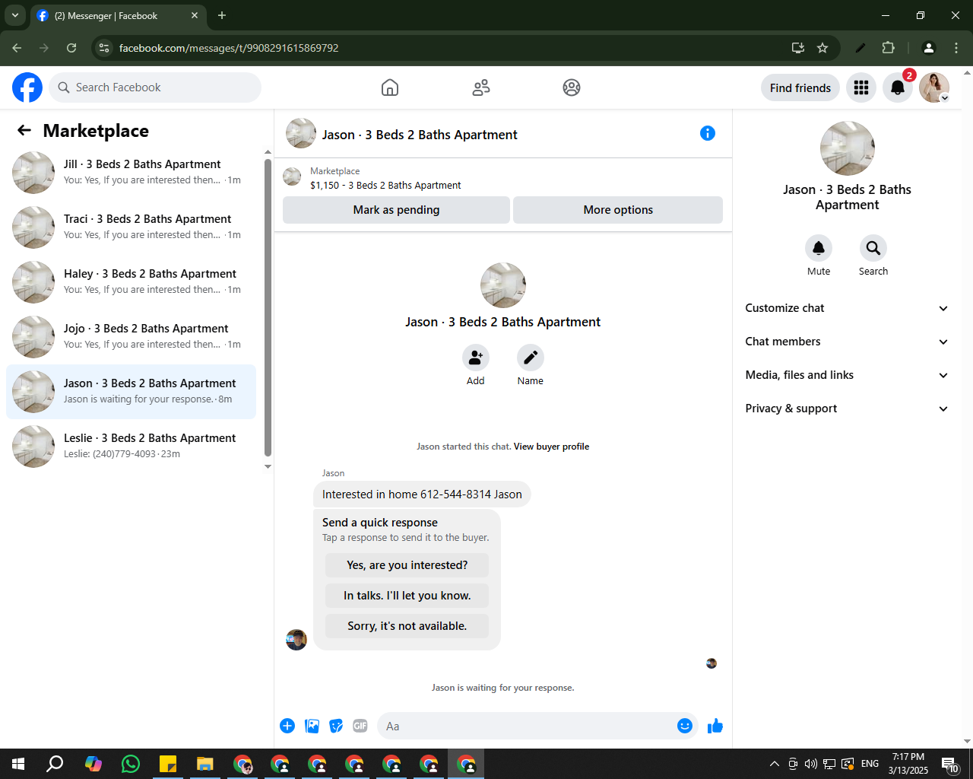This screenshot has width=973, height=779.
Task: Open WhatsApp from the taskbar
Action: 131,764
